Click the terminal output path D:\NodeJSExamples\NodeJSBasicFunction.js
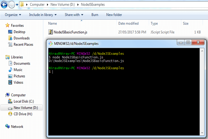 click(86, 61)
